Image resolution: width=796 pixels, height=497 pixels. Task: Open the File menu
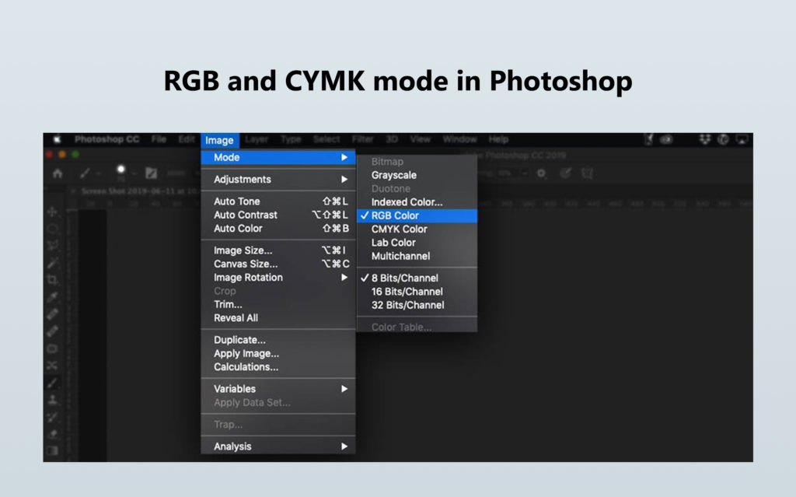(x=159, y=139)
